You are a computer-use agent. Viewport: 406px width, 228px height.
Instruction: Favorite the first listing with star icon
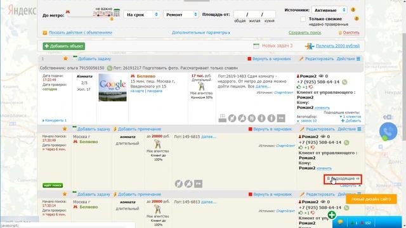pos(65,59)
